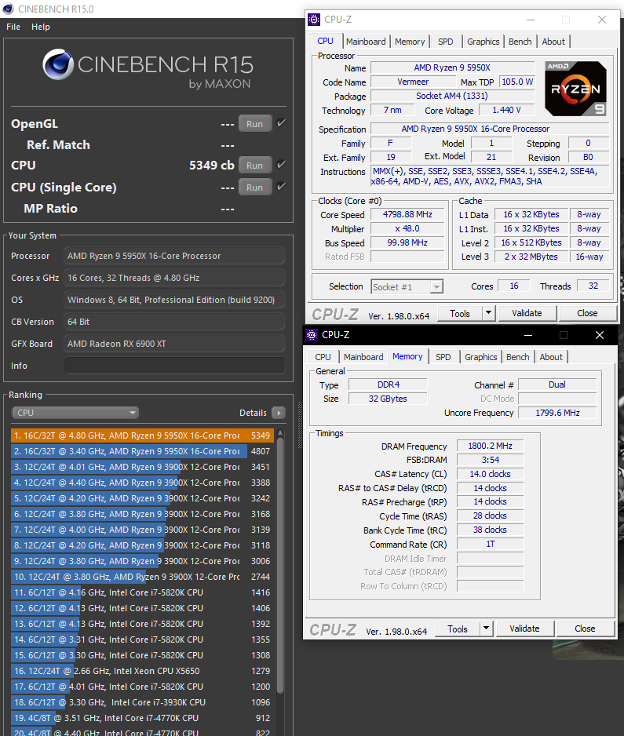Open Mainboard tab in lower CPU-Z window
This screenshot has height=736, width=624.
(x=363, y=357)
